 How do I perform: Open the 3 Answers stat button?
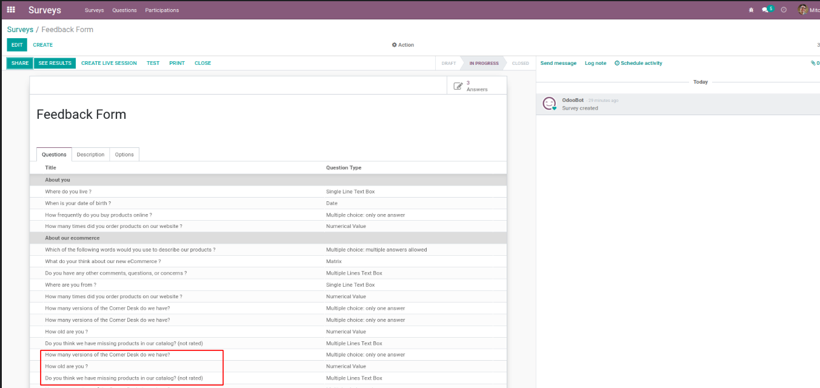pyautogui.click(x=476, y=86)
